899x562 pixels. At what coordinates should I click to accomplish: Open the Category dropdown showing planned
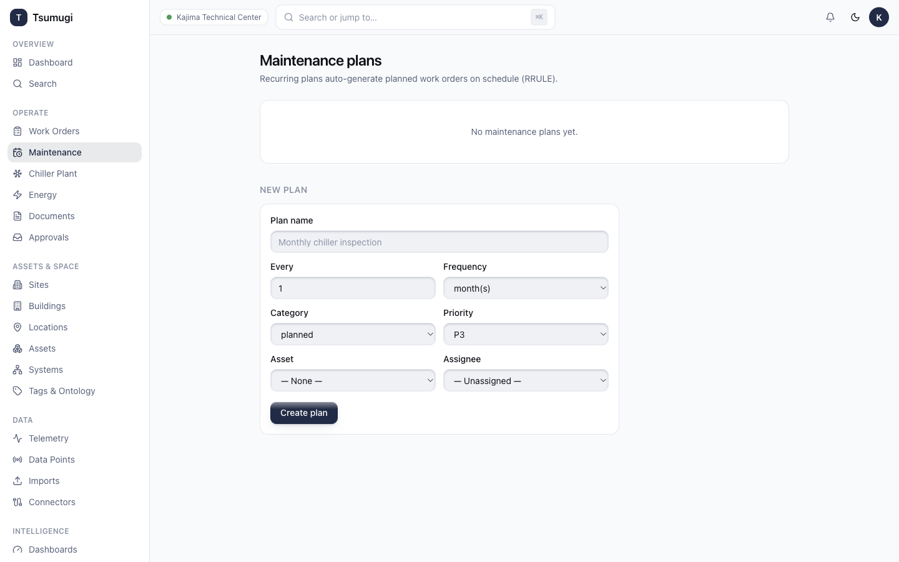(x=353, y=334)
